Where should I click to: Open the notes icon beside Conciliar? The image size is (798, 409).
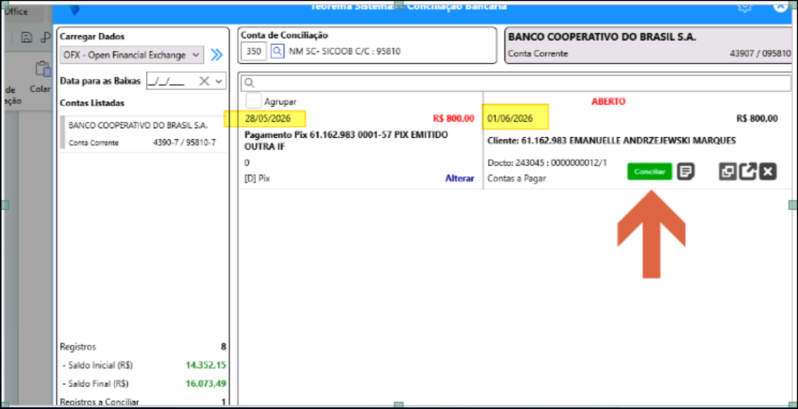tap(686, 172)
